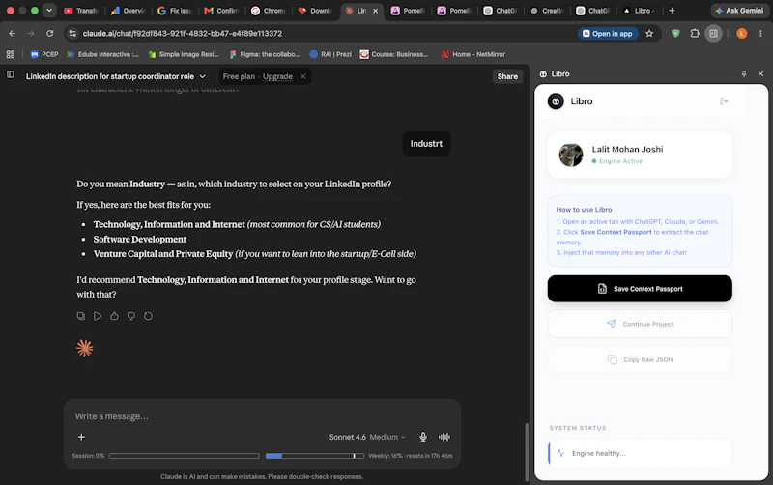Open site info icon in address bar
Image resolution: width=773 pixels, height=485 pixels.
click(x=72, y=33)
